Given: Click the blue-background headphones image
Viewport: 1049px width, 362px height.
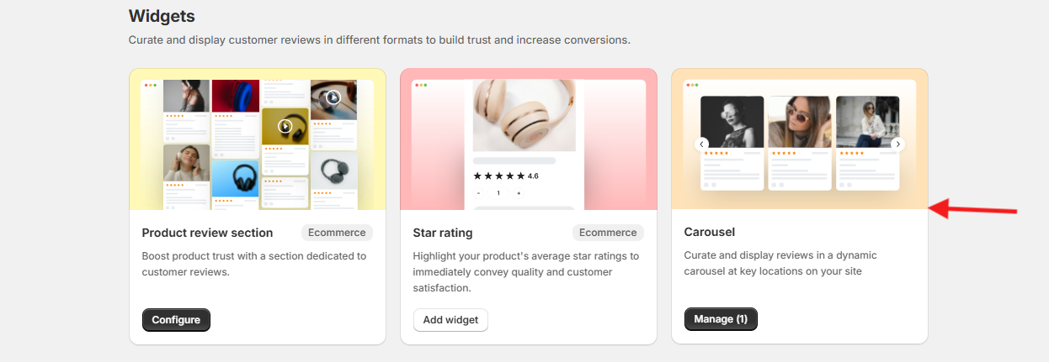Looking at the screenshot, I should coord(235,179).
